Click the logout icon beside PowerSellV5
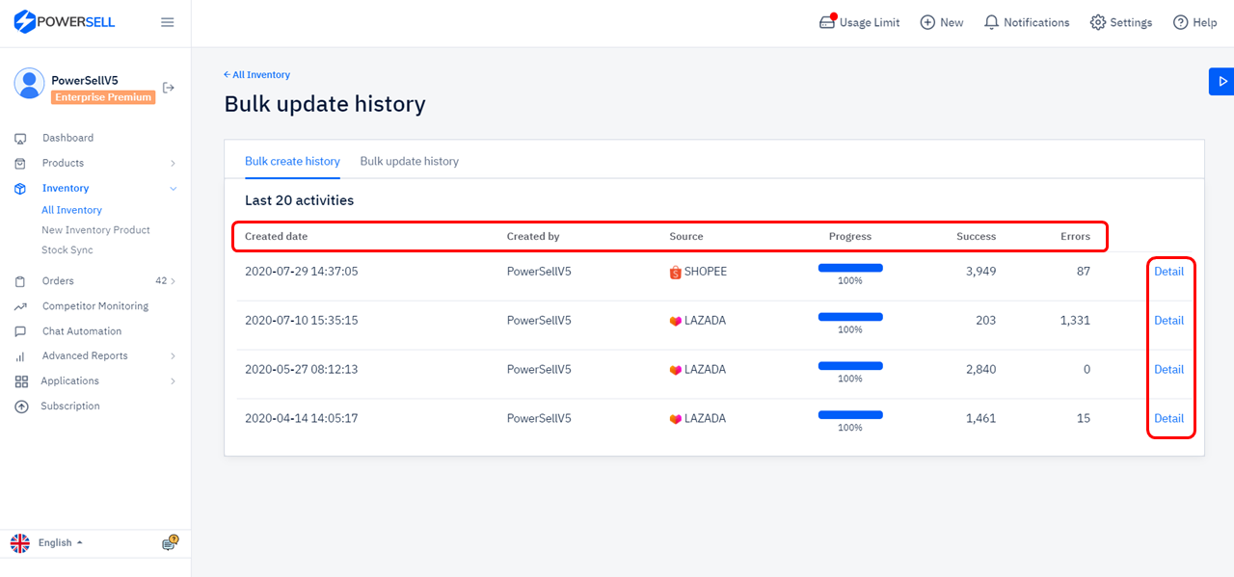 (169, 88)
